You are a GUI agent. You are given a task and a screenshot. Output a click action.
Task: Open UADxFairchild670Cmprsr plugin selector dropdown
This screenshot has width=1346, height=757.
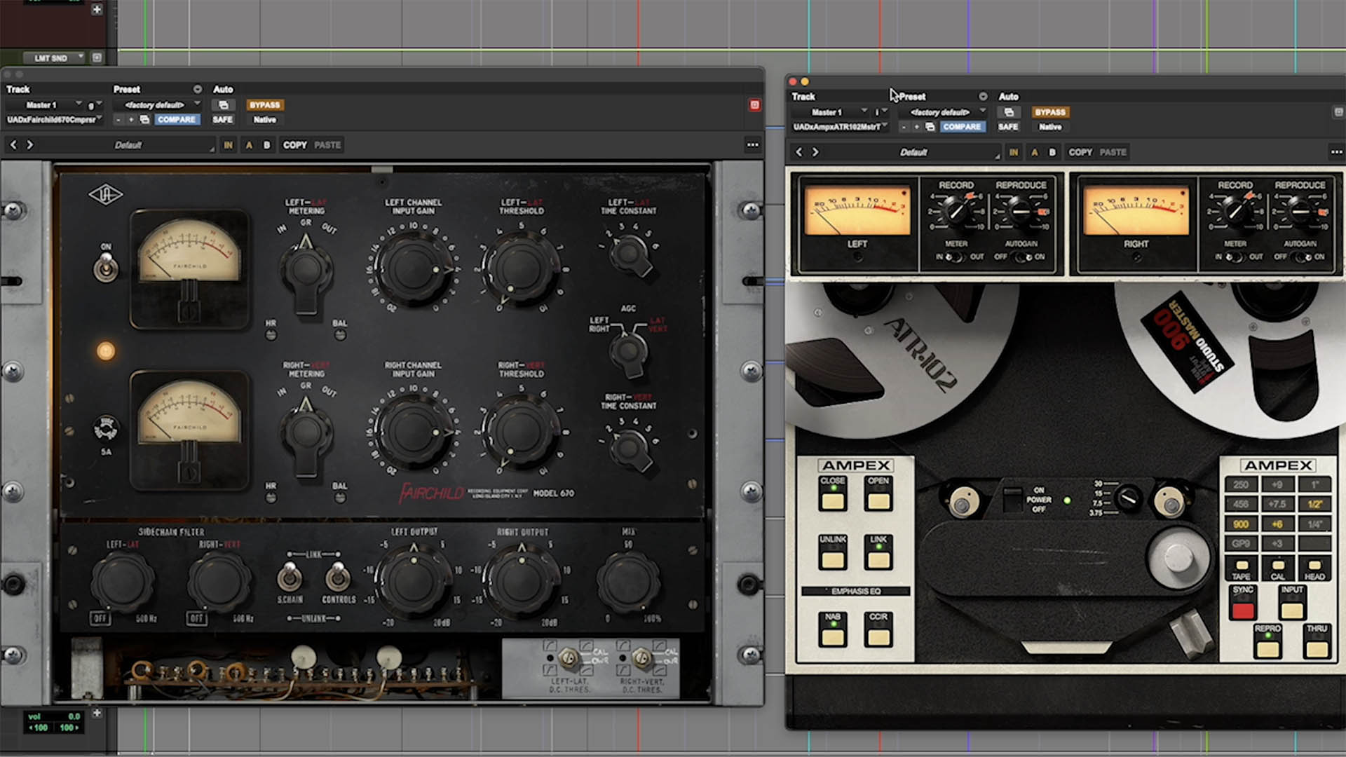pos(54,120)
